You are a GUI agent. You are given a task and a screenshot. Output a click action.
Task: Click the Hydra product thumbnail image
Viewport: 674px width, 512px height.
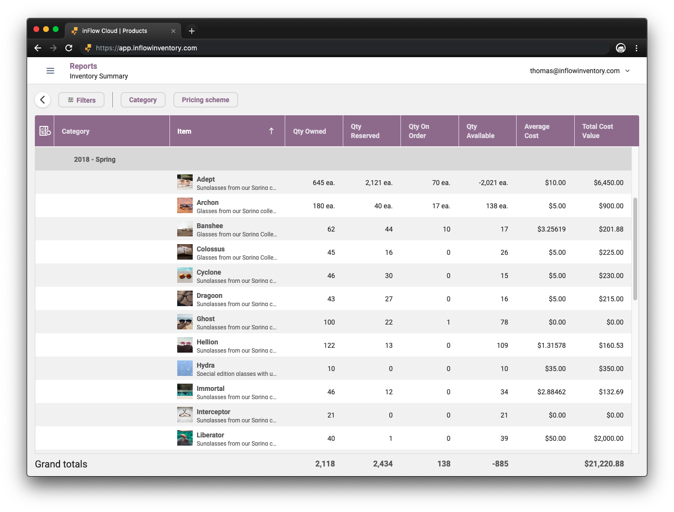pos(184,368)
